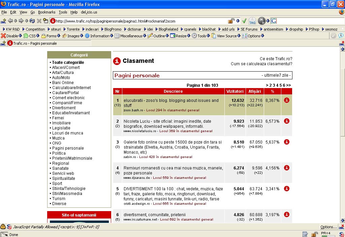Image resolution: width=345 pixels, height=237 pixels.
Task: Click the green checkmark Go icon
Action: coord(244,21)
